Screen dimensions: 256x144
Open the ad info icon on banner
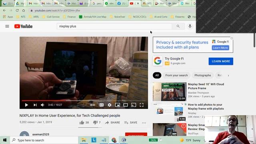coord(232,38)
